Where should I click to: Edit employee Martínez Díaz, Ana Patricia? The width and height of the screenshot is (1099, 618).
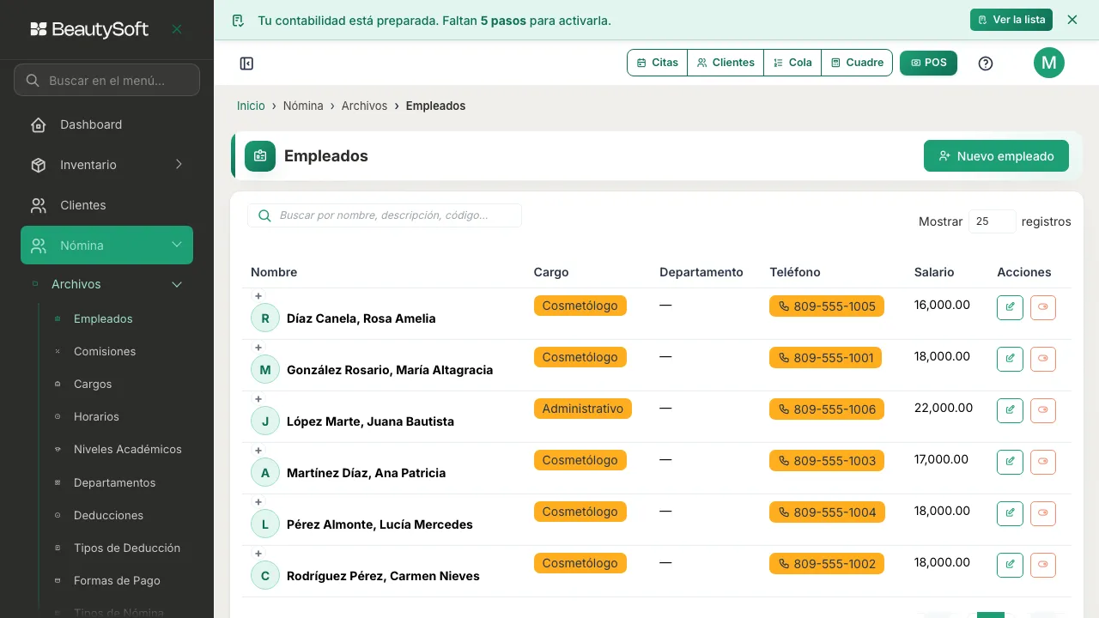coord(1010,462)
